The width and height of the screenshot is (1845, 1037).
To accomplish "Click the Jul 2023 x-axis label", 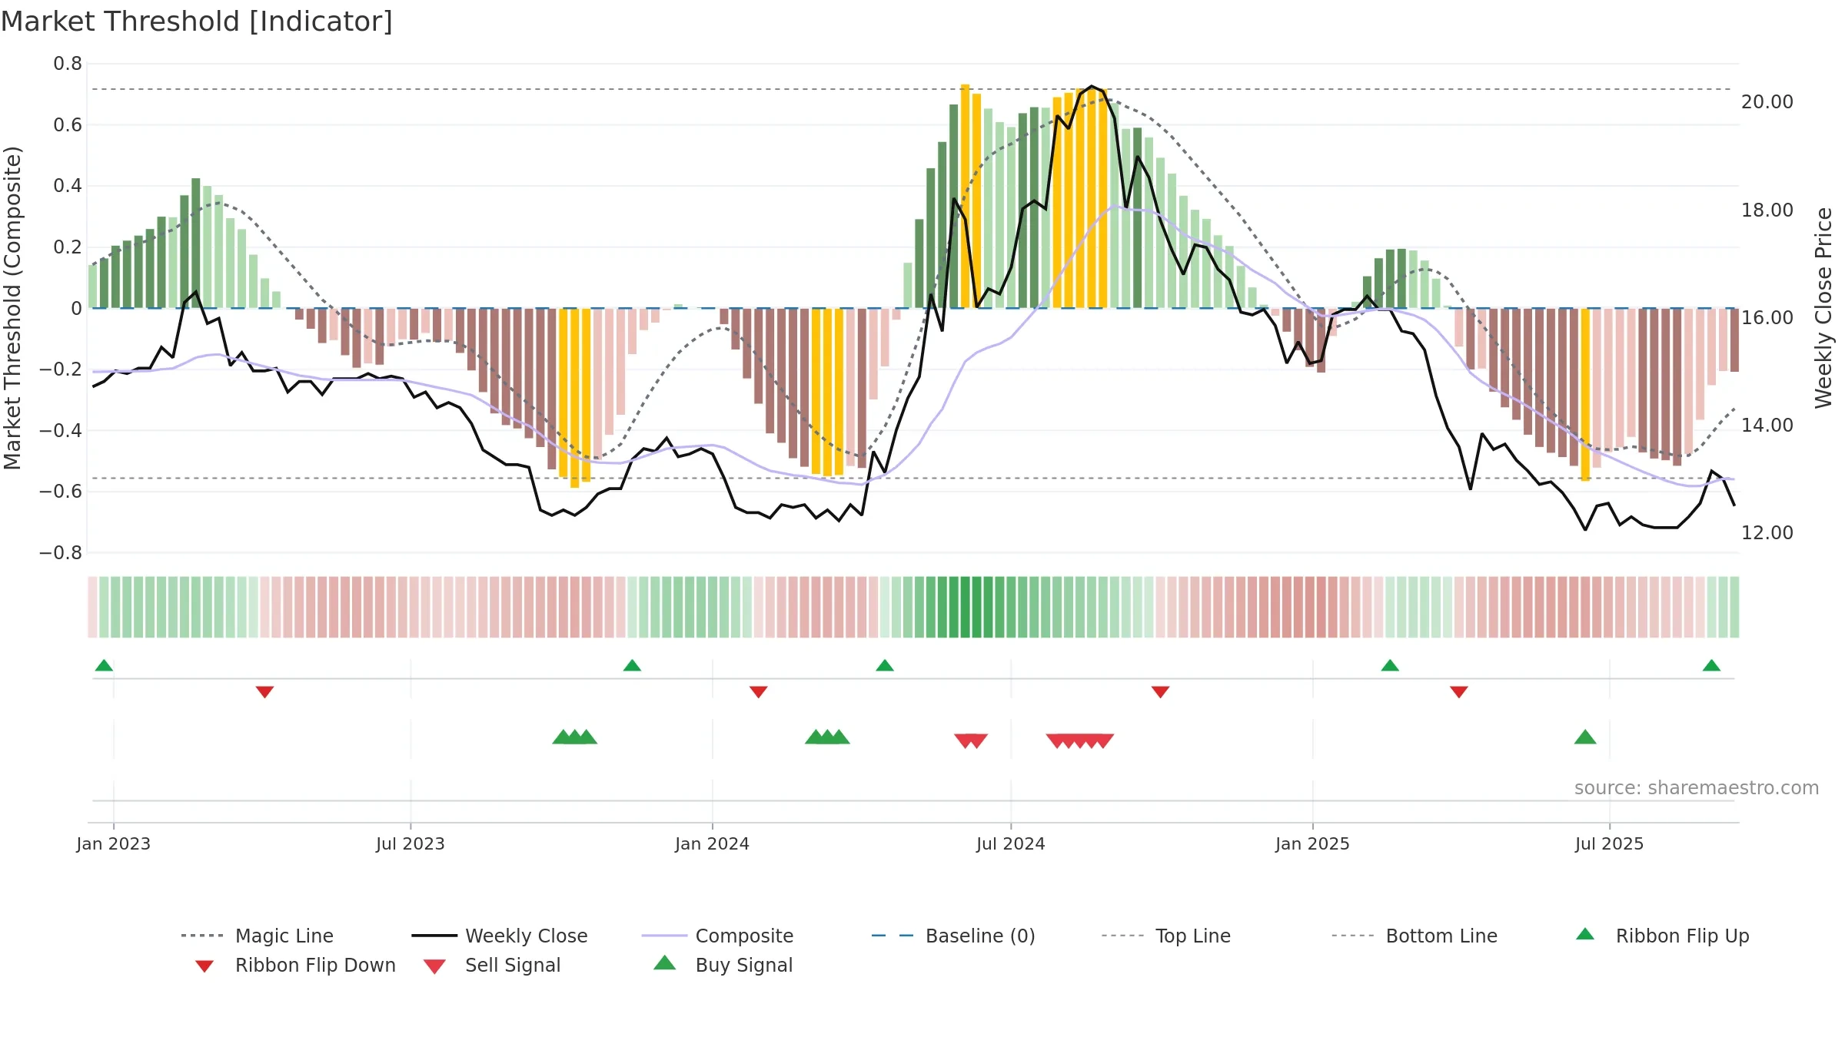I will click(410, 843).
